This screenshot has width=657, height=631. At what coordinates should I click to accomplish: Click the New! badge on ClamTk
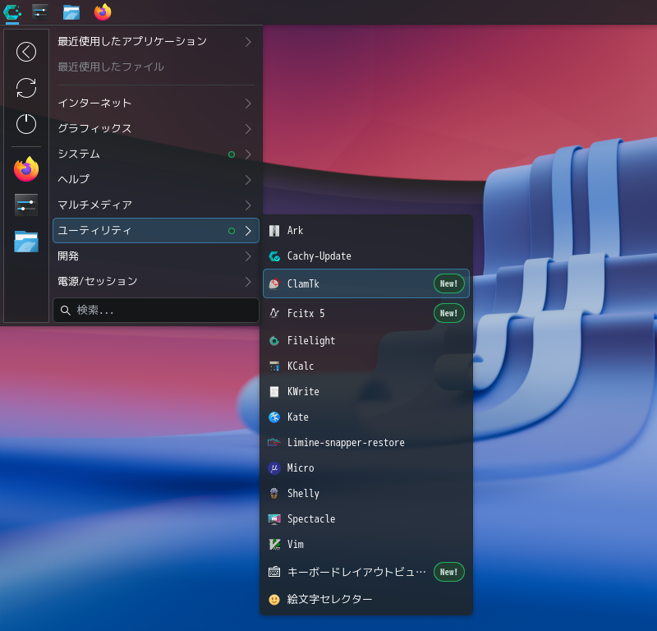pyautogui.click(x=448, y=283)
